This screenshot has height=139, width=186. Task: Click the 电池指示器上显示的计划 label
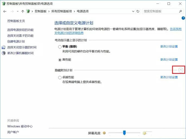71,40
